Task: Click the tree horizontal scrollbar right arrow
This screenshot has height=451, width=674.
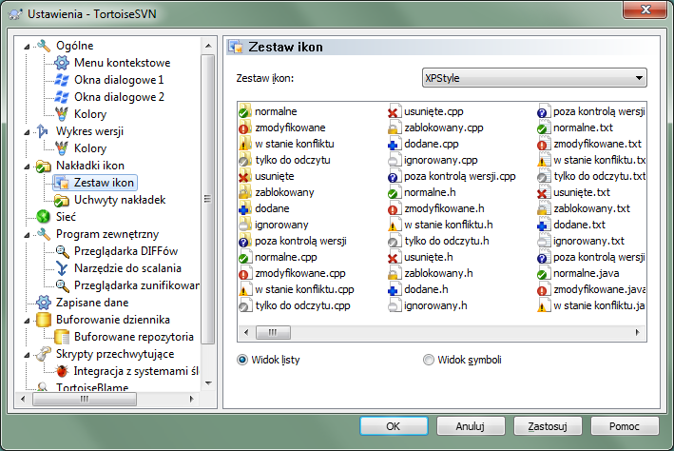Action: (192, 399)
